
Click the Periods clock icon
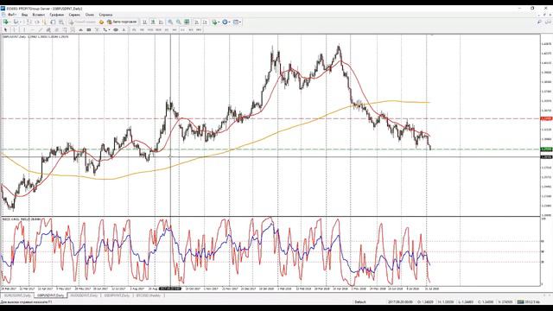pos(225,22)
